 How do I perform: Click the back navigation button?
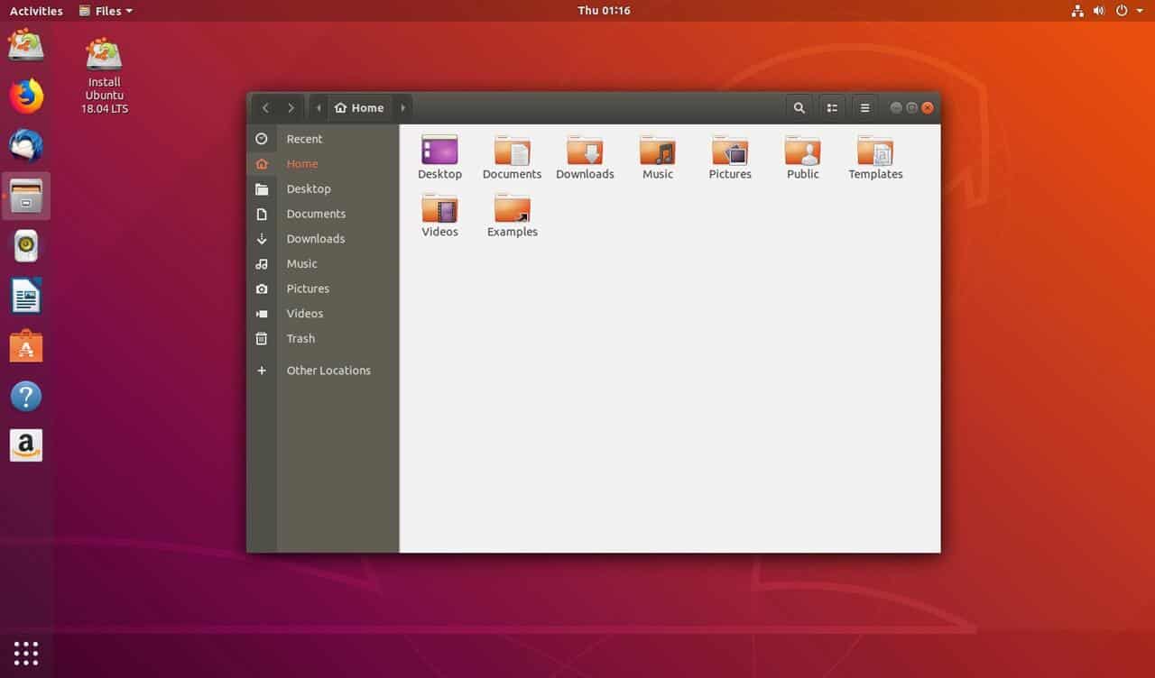click(x=265, y=106)
